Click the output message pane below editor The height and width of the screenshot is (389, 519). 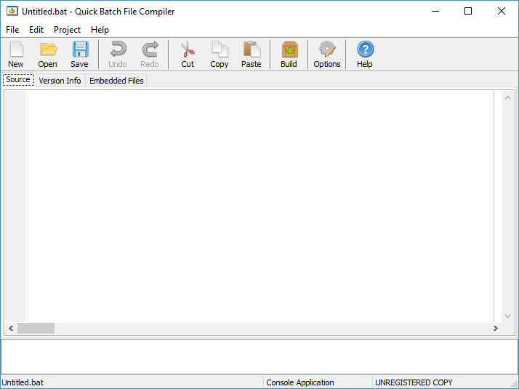(x=259, y=356)
